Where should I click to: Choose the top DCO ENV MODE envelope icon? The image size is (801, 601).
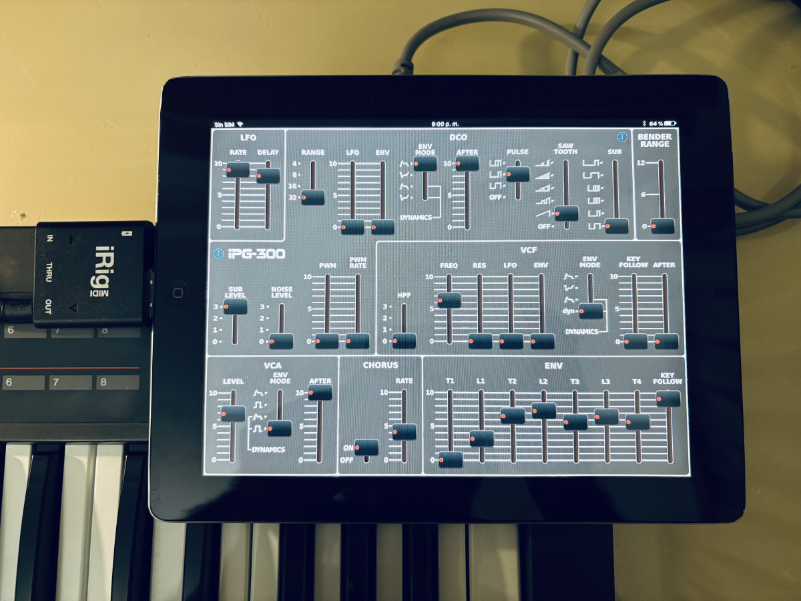point(405,163)
